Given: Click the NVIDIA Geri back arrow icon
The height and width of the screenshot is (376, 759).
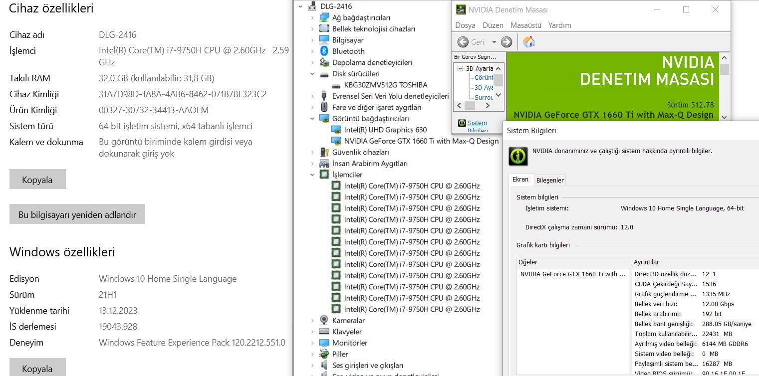Looking at the screenshot, I should click(463, 42).
